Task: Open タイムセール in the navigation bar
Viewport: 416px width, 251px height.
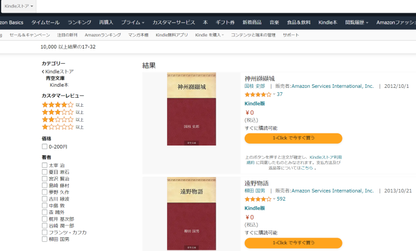Action: click(46, 22)
